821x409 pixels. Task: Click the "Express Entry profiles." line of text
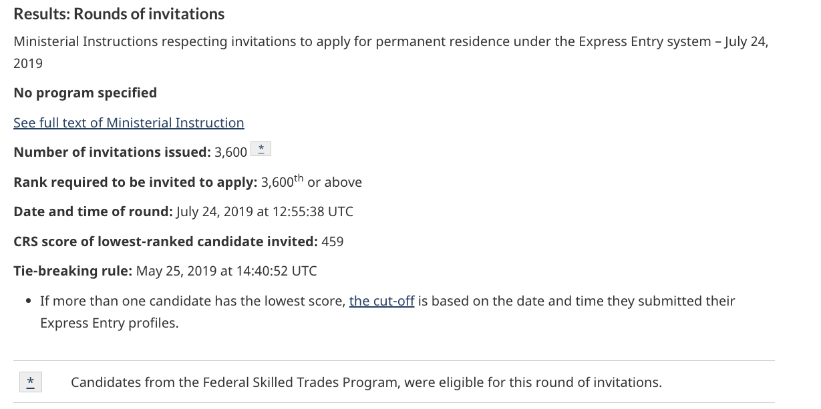(109, 323)
